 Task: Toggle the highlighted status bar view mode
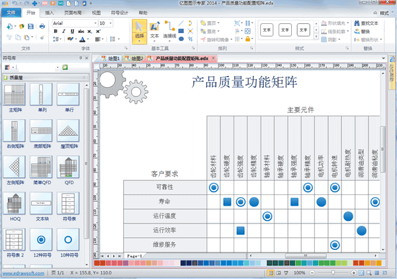tap(271, 272)
